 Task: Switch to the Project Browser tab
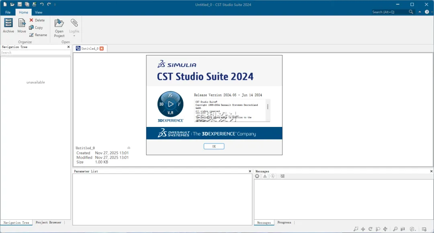tap(49, 223)
